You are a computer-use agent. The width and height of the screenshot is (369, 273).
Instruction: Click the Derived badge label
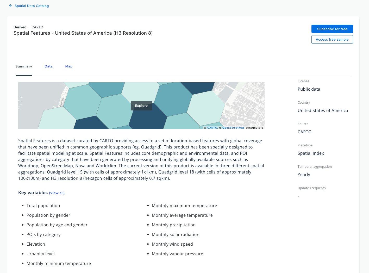20,27
